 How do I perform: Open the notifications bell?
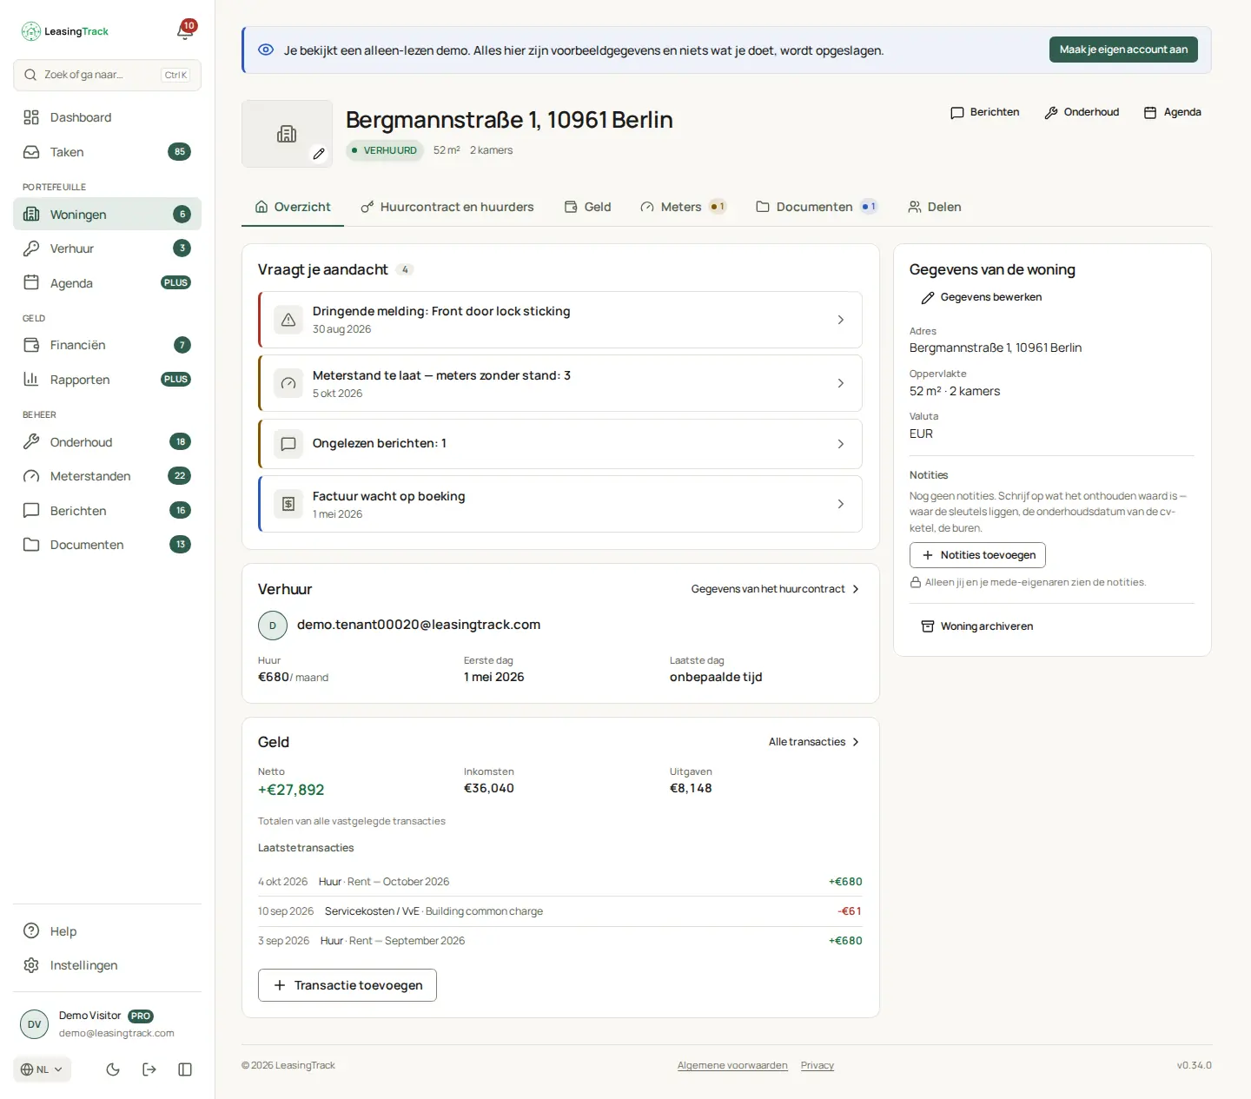(185, 31)
